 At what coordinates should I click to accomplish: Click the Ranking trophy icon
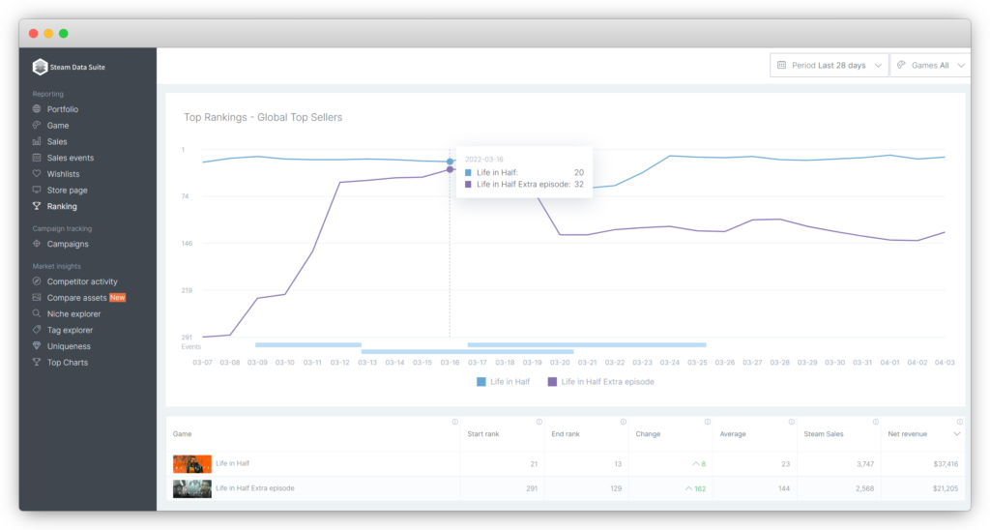(37, 206)
